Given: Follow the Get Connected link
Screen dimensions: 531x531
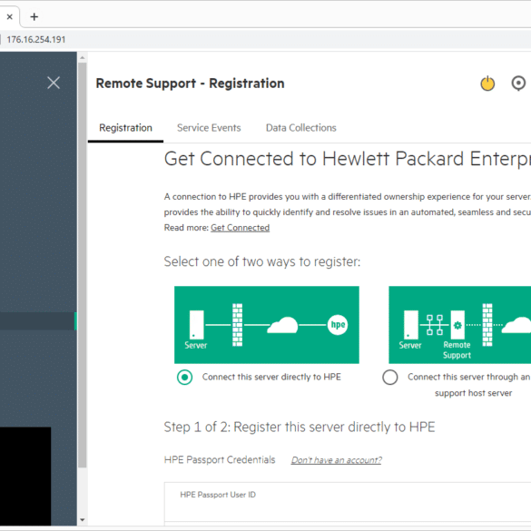Looking at the screenshot, I should [241, 228].
